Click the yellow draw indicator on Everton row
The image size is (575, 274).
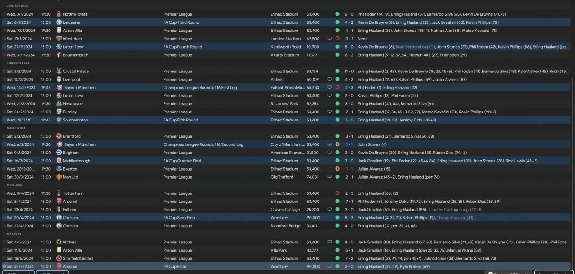click(x=337, y=169)
